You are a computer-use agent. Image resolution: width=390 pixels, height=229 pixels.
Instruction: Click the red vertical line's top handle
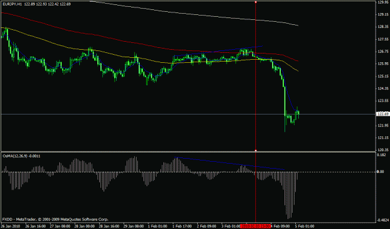tap(256, 2)
